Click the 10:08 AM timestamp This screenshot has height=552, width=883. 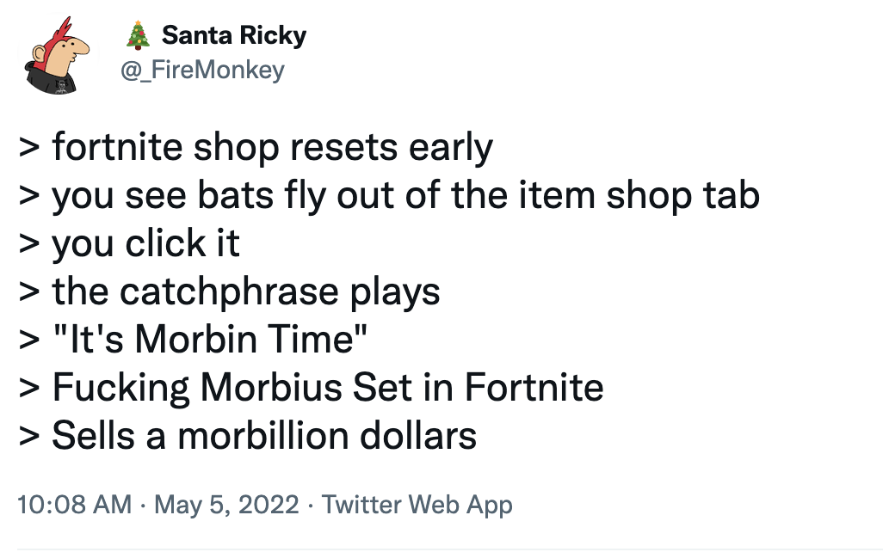click(x=74, y=505)
